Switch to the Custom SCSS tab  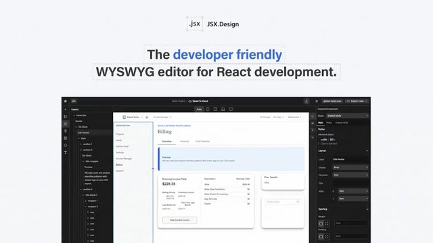tap(342, 123)
